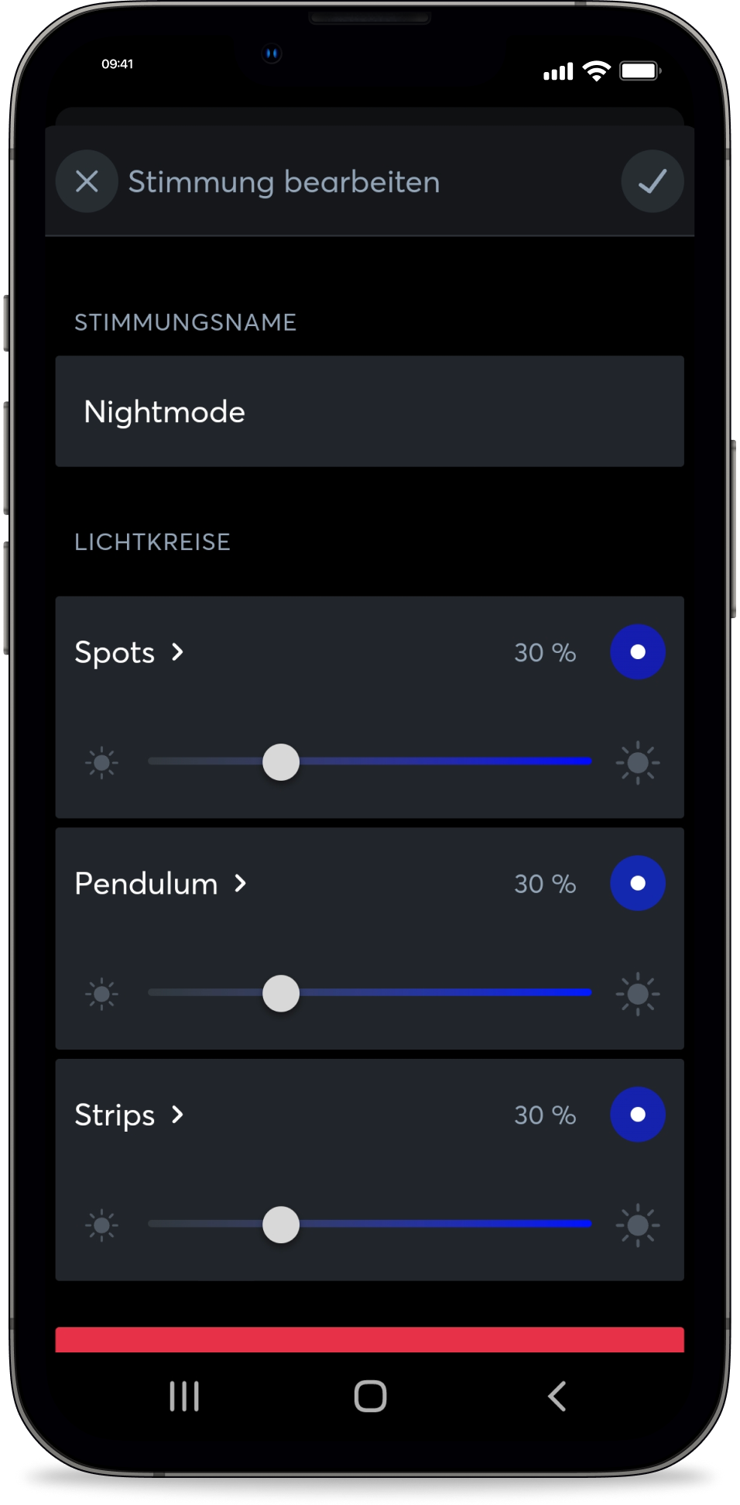Tap the bright sun icon for Strips
This screenshot has height=1505, width=740.
pos(638,1225)
